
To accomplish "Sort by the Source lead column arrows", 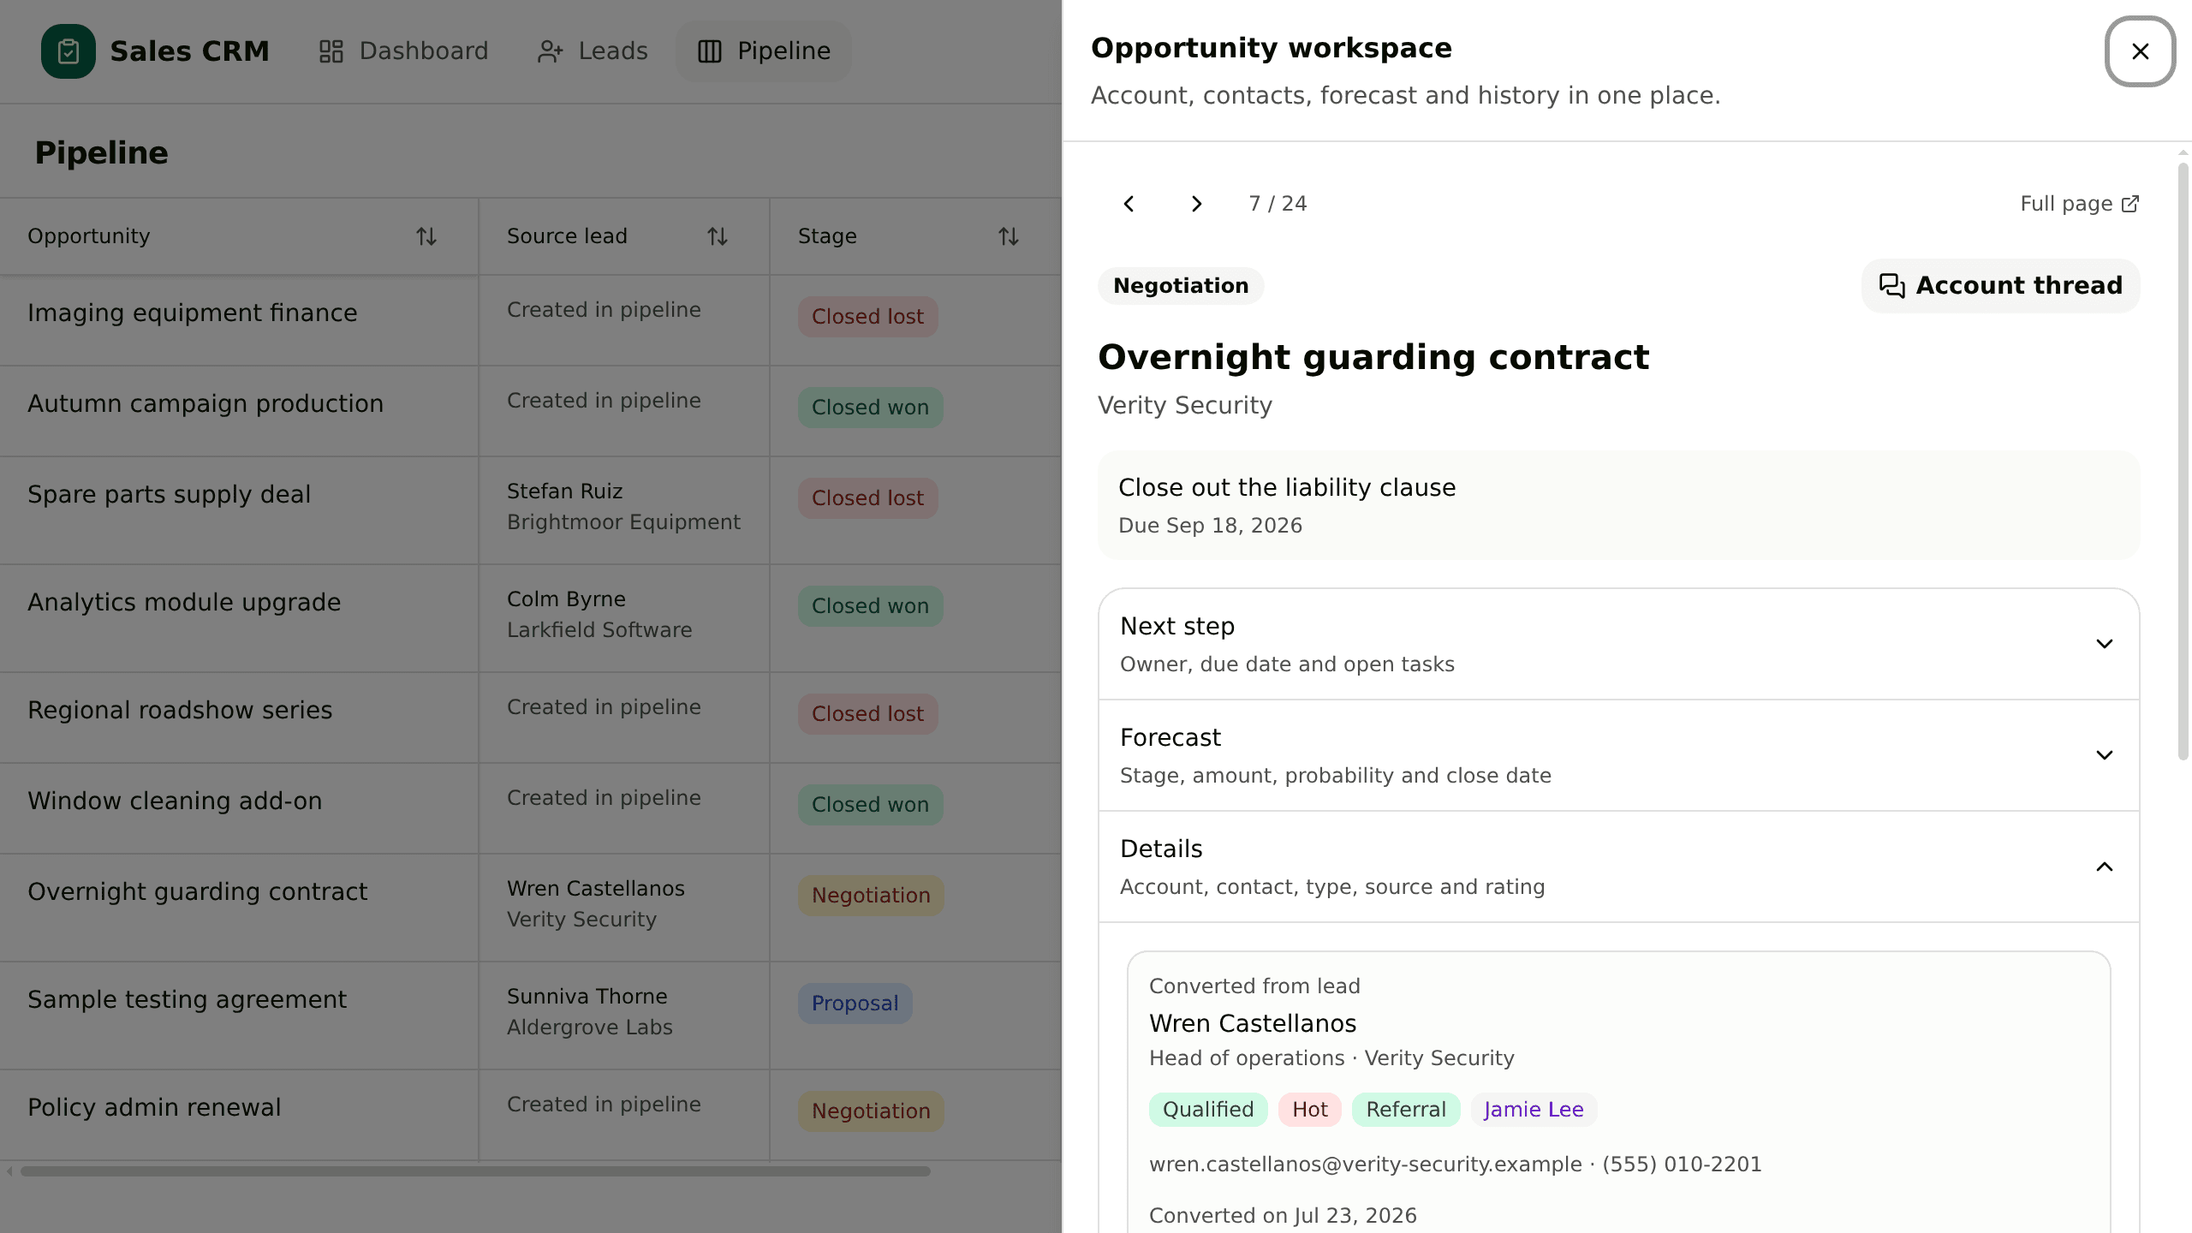I will tap(718, 236).
